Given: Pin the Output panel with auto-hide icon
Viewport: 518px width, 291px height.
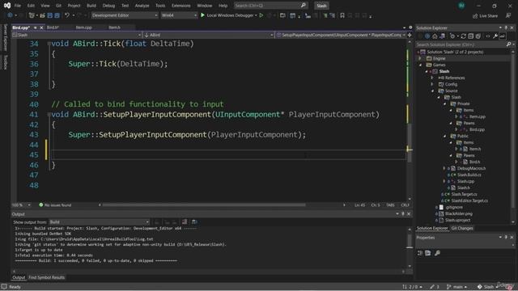Looking at the screenshot, I should click(403, 213).
